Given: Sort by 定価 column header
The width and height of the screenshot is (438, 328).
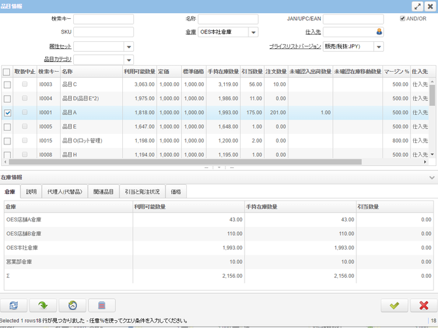Looking at the screenshot, I should 169,72.
